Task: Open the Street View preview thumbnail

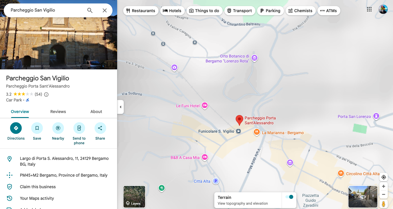Action: pyautogui.click(x=363, y=197)
